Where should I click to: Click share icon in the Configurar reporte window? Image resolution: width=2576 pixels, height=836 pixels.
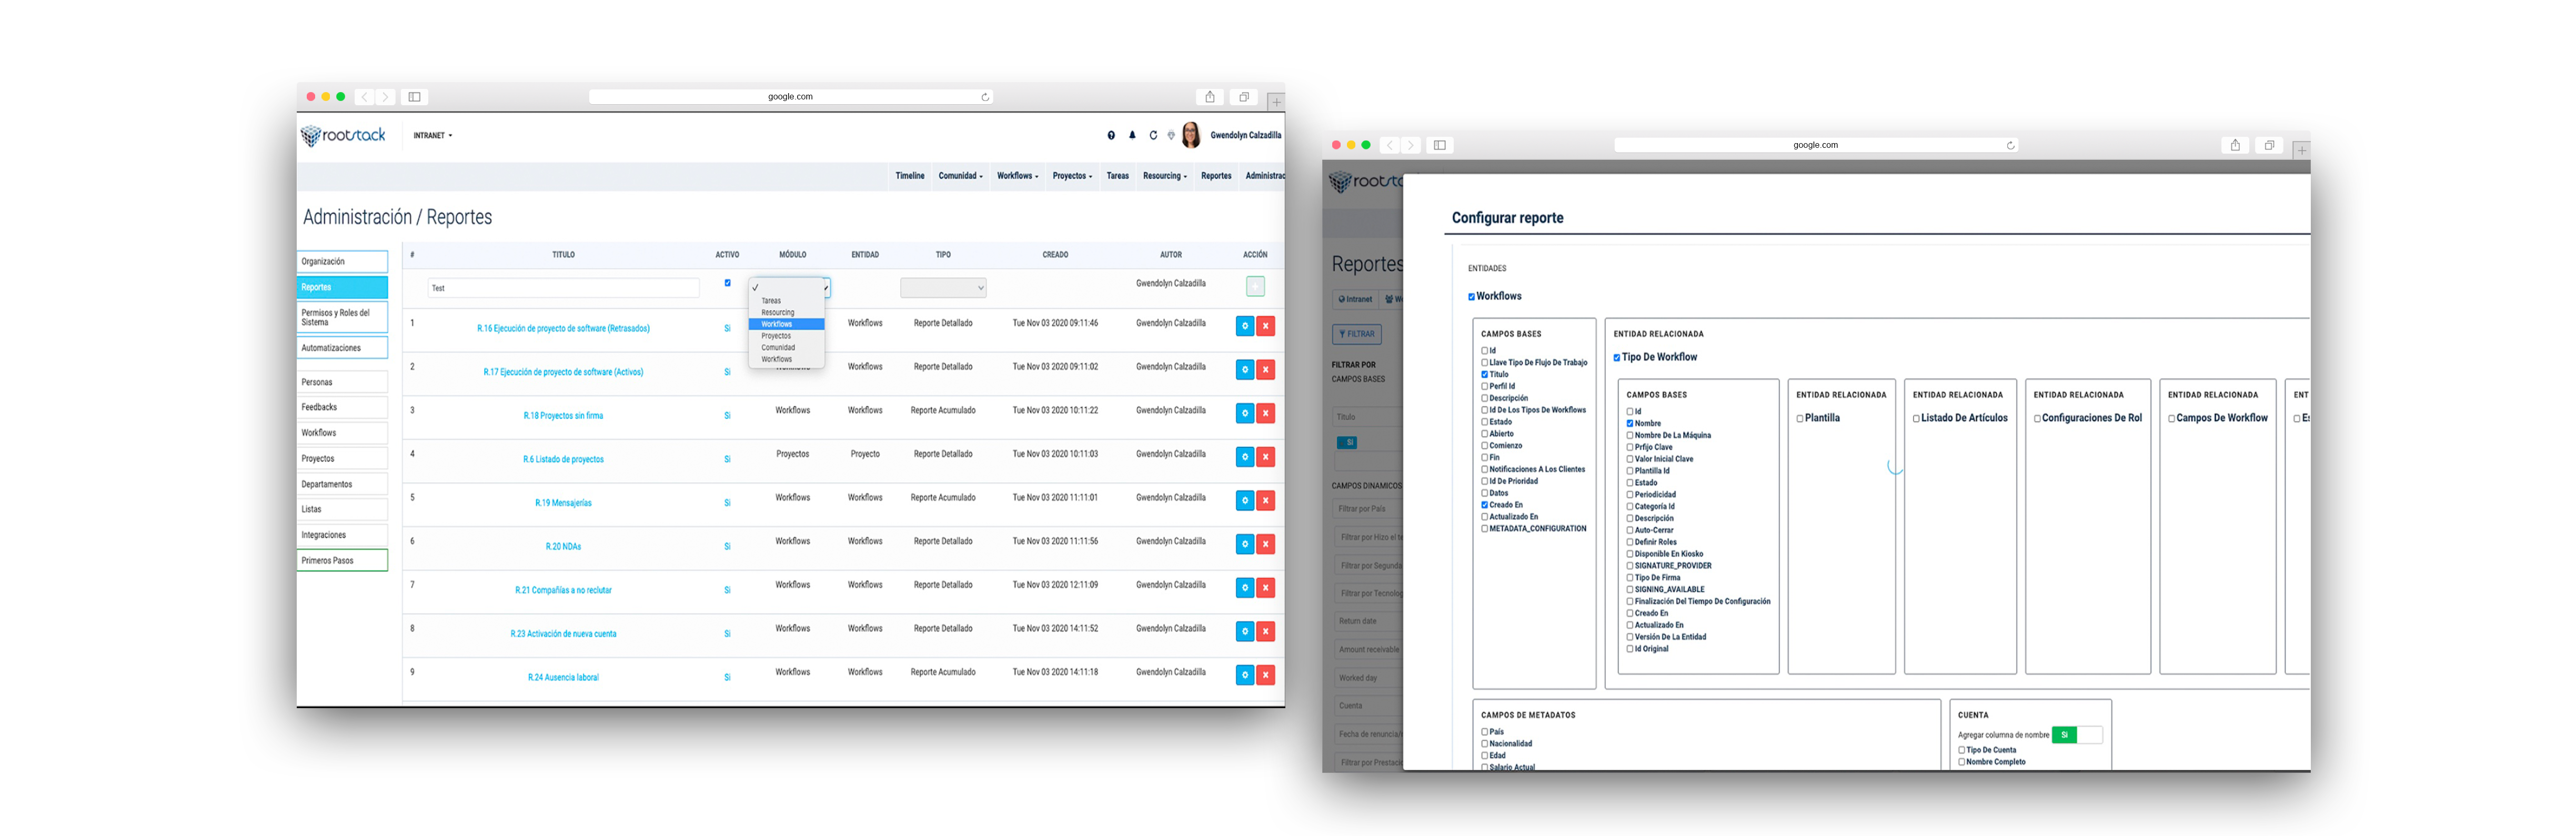click(x=2235, y=145)
